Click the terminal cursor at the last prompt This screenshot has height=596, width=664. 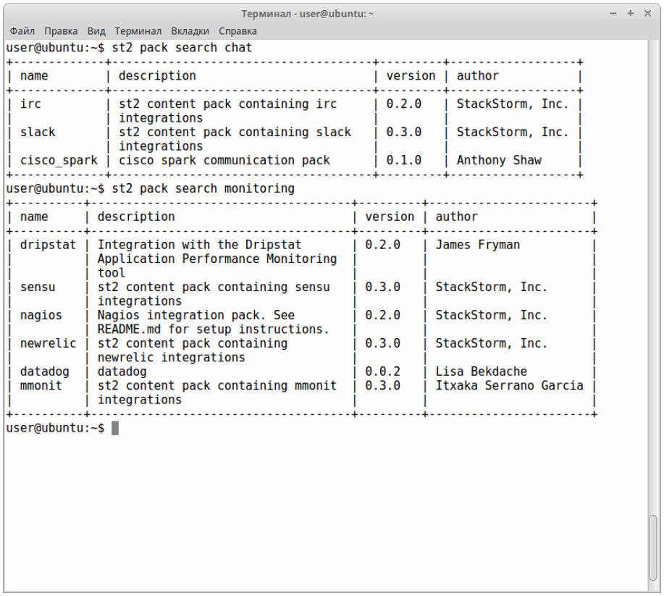(115, 428)
